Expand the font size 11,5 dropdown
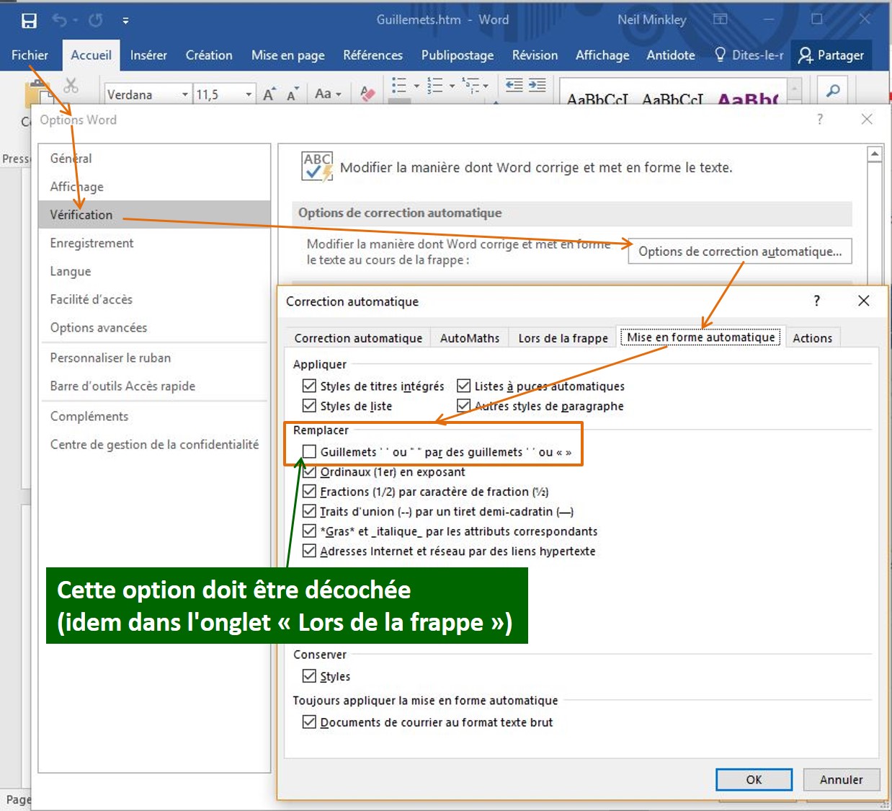This screenshot has width=892, height=811. point(249,94)
